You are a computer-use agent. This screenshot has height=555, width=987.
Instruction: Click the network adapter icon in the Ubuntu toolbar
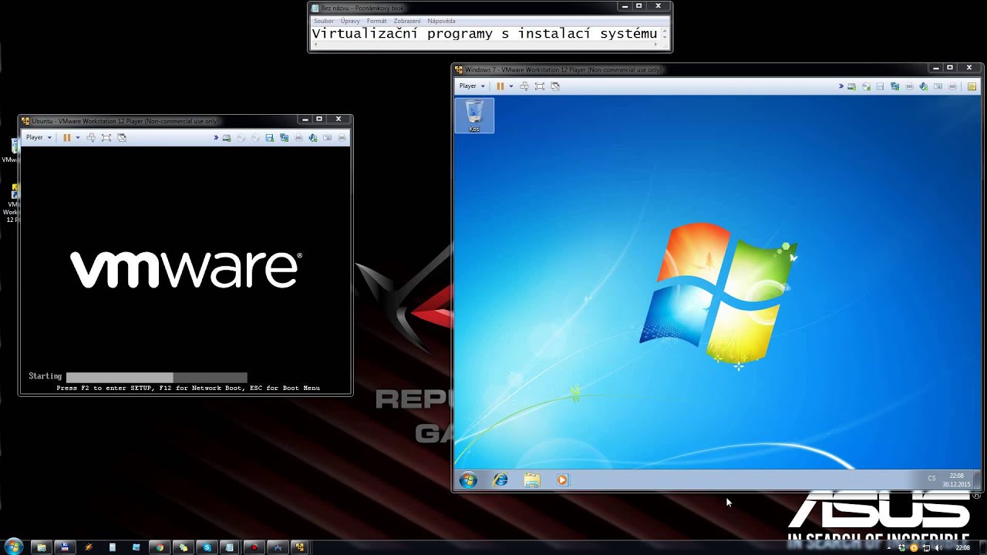pyautogui.click(x=284, y=137)
